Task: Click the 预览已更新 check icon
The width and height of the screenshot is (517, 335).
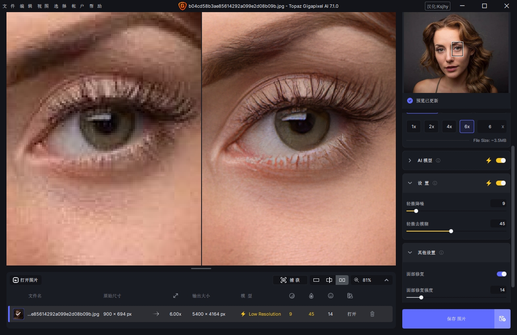Action: [x=410, y=101]
